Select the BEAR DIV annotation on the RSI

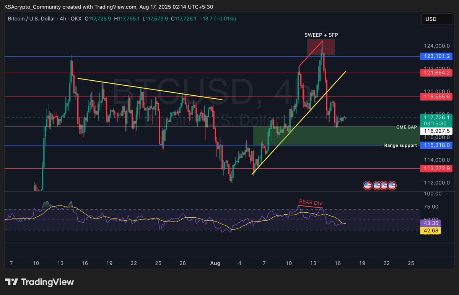click(311, 203)
